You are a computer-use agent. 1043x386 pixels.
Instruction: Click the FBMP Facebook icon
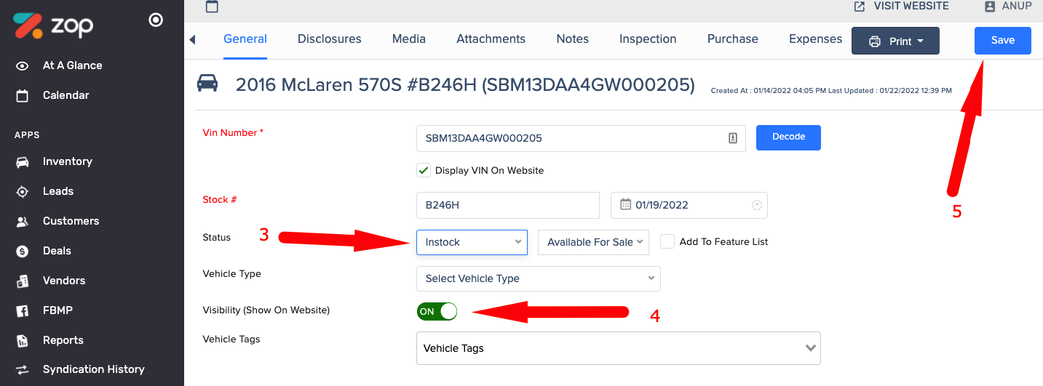coord(23,310)
